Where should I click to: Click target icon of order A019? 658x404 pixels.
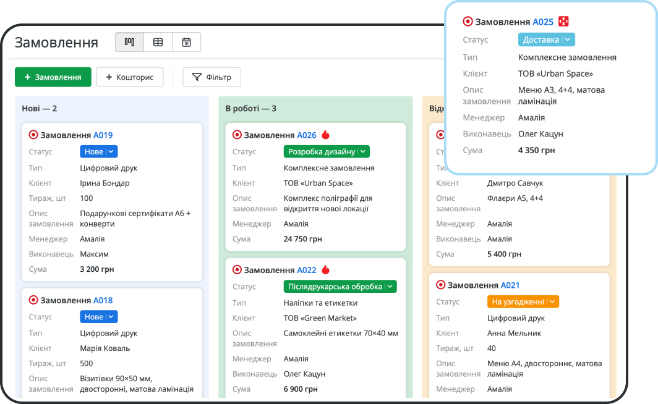[x=33, y=135]
